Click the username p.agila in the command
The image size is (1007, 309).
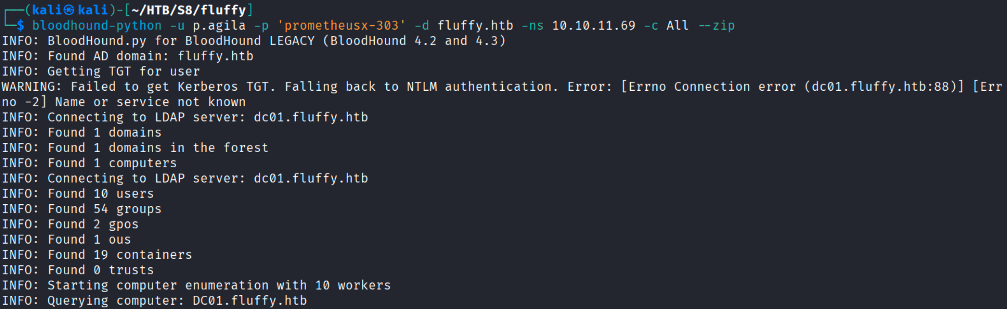(219, 26)
